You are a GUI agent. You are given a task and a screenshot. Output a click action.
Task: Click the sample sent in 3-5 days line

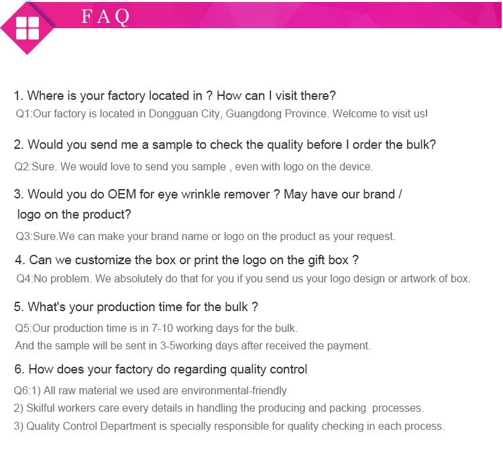tap(192, 346)
